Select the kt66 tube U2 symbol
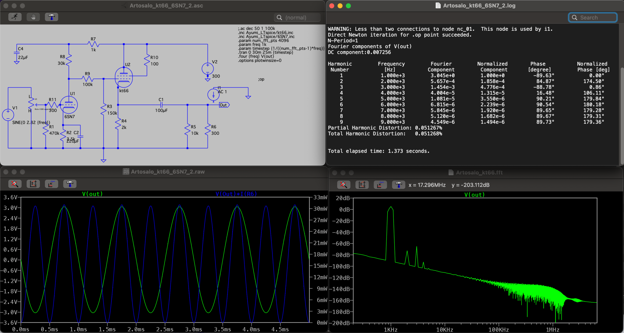Image resolution: width=624 pixels, height=333 pixels. 124,78
